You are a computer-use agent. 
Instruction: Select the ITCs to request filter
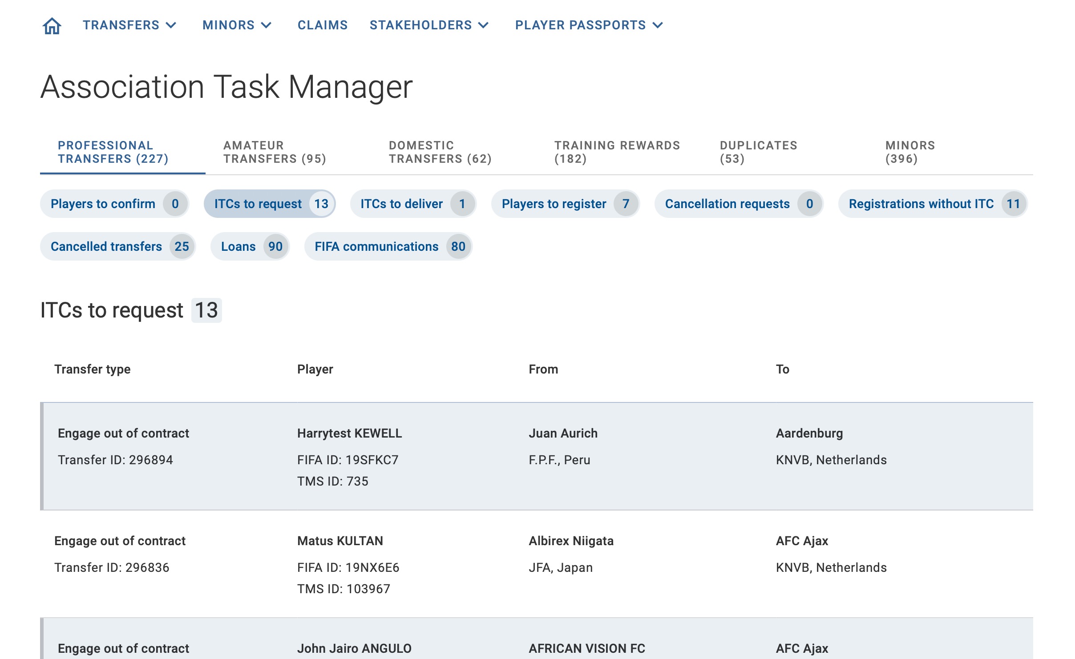(270, 204)
